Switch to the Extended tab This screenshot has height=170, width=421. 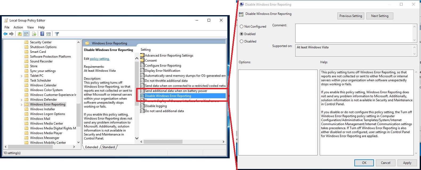(92, 147)
